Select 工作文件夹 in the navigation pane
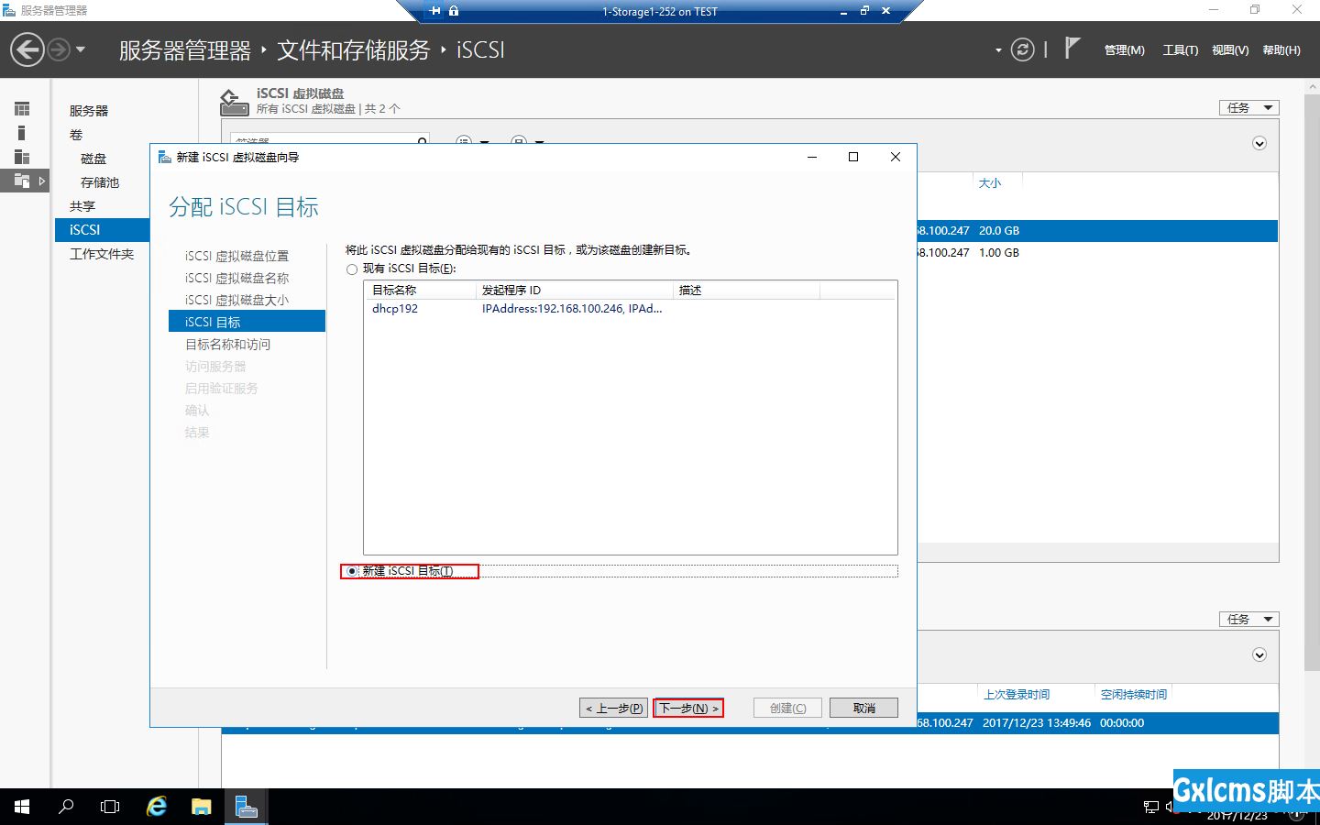Image resolution: width=1320 pixels, height=825 pixels. click(102, 254)
